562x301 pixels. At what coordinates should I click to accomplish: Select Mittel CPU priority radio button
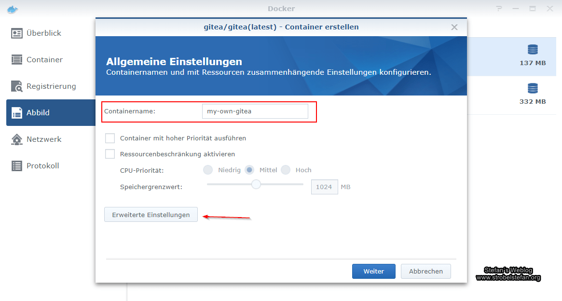249,170
